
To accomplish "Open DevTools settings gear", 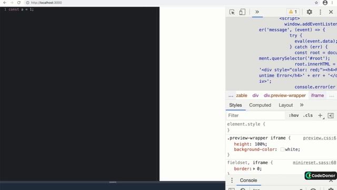I will point(309,12).
